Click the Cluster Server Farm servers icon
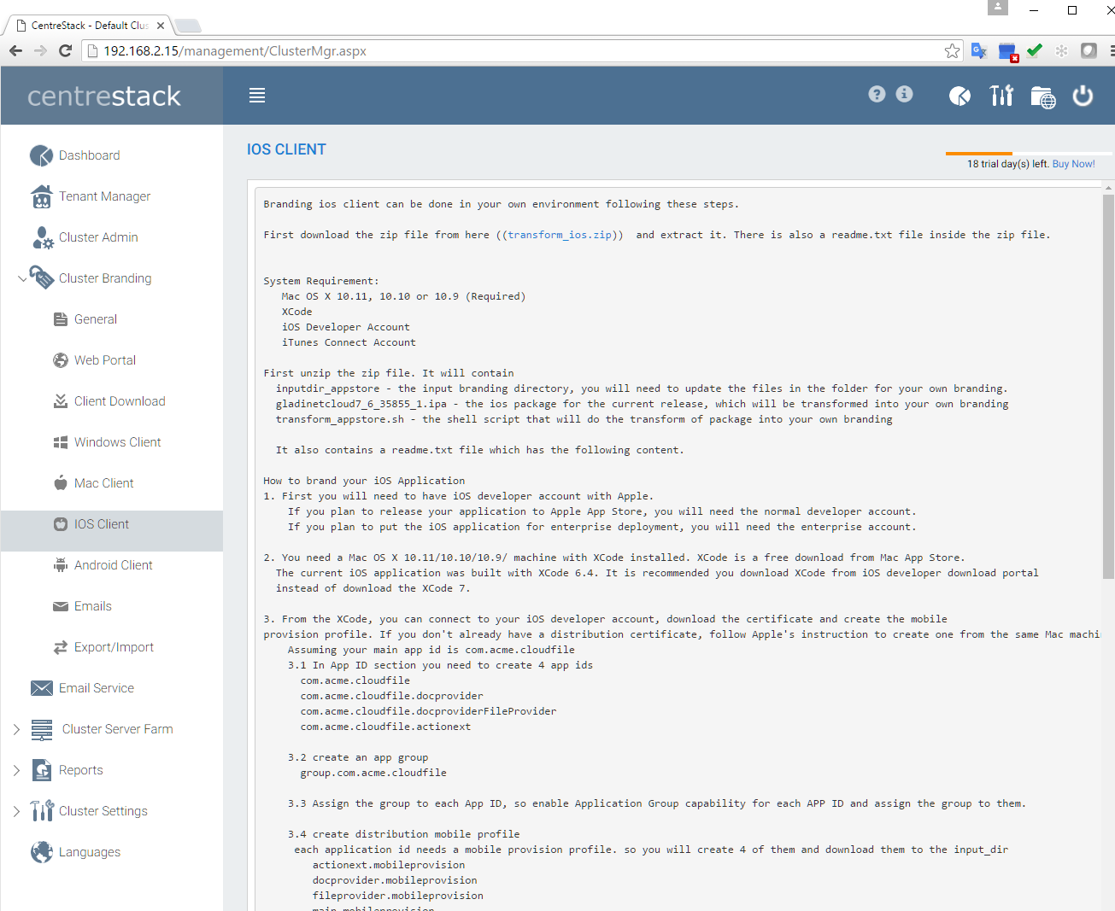The image size is (1115, 911). [42, 729]
